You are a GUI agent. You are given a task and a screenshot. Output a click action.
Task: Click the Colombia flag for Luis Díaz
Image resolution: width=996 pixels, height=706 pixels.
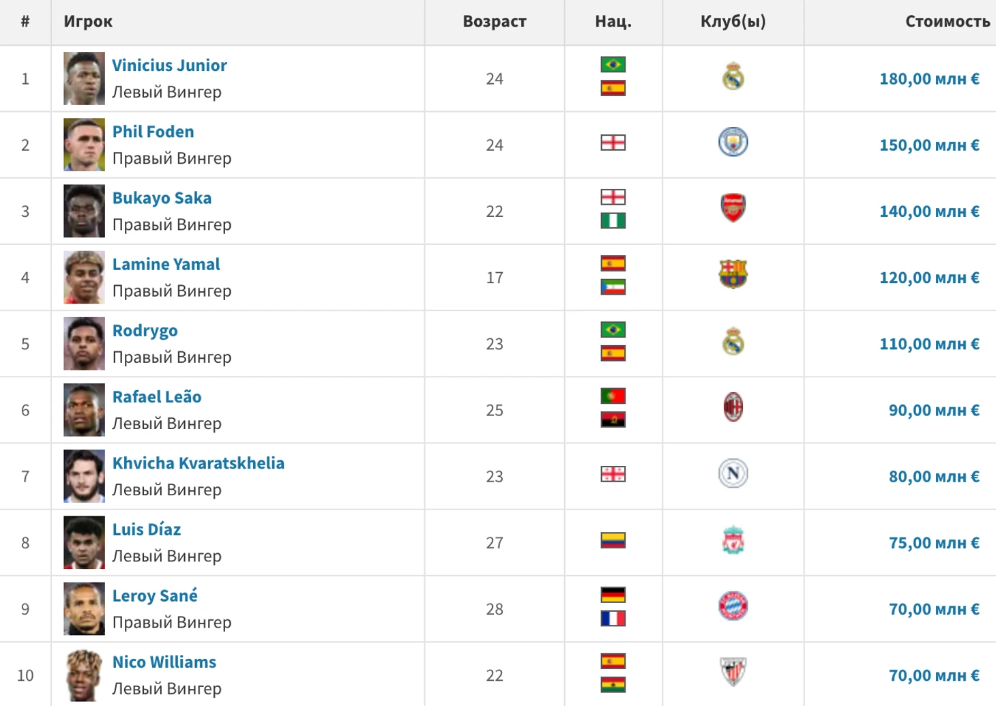point(613,540)
